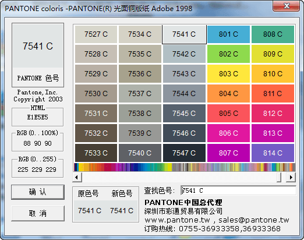The height and width of the screenshot is (240, 304).
Task: Confirm selection with the 确认 button
Action: [38, 192]
